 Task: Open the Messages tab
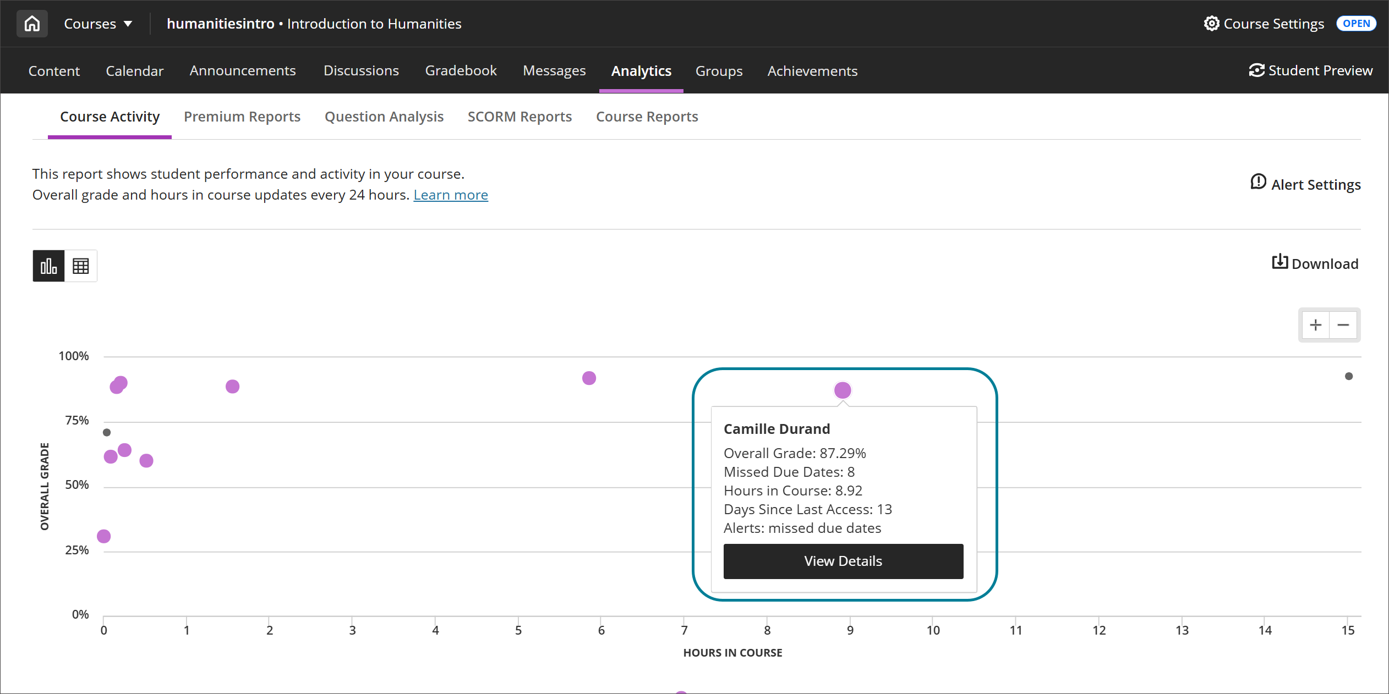point(554,70)
